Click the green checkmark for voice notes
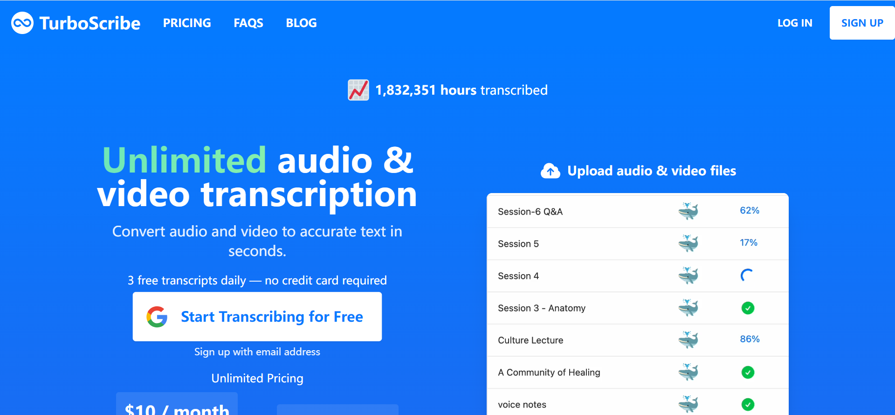Image resolution: width=895 pixels, height=415 pixels. click(748, 404)
